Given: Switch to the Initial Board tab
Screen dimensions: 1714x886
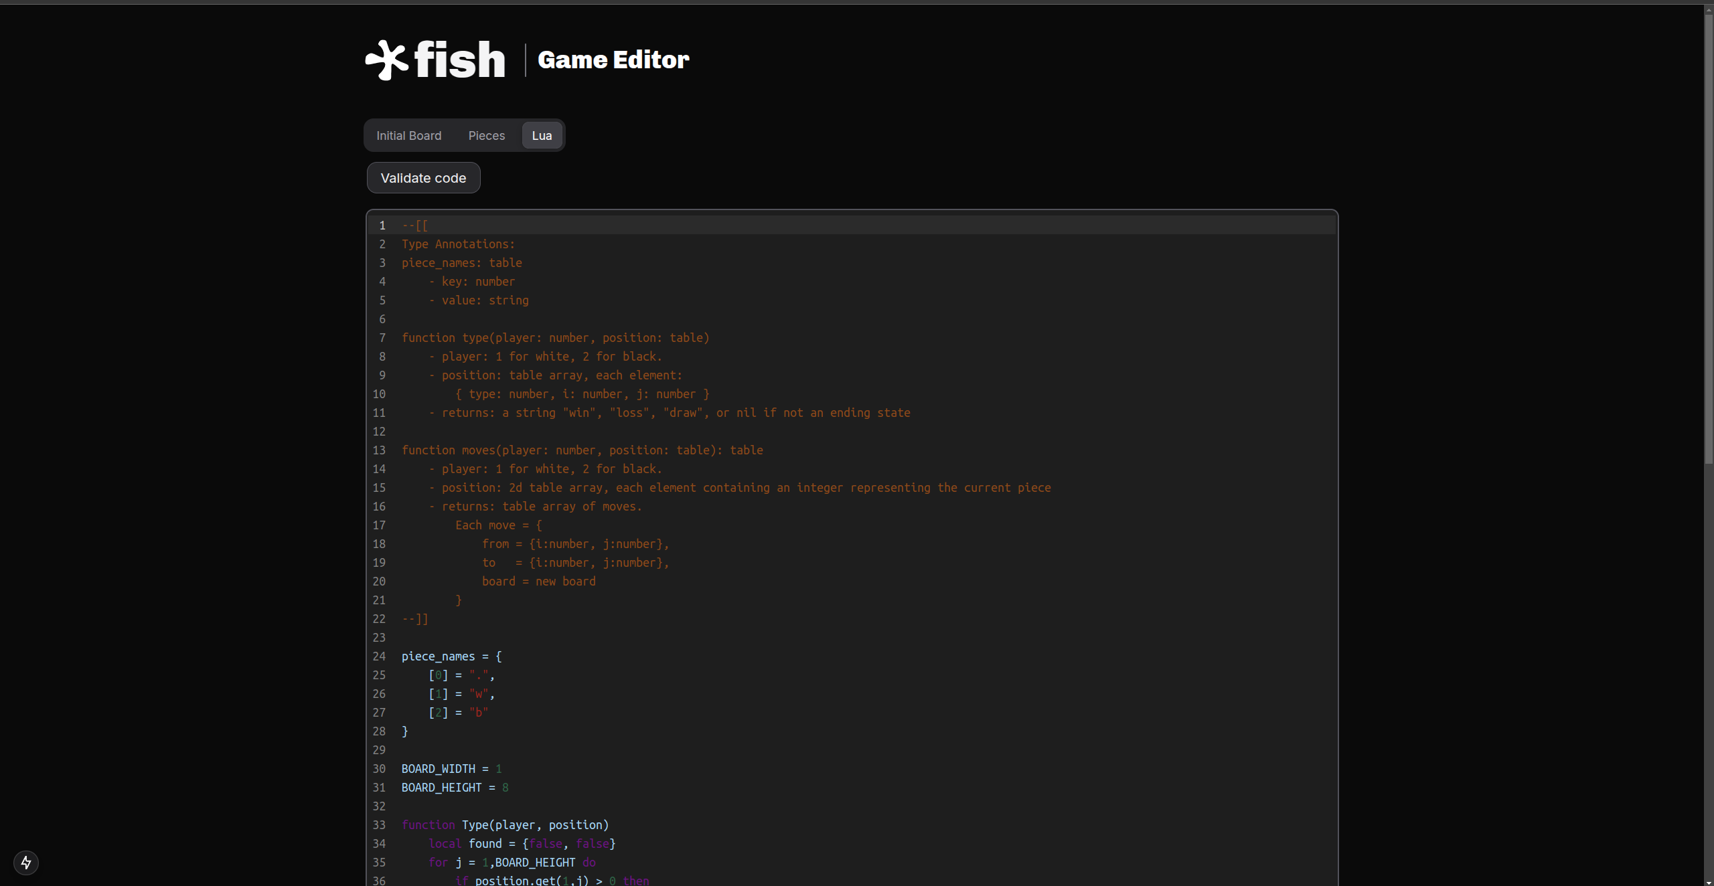Looking at the screenshot, I should 408,136.
